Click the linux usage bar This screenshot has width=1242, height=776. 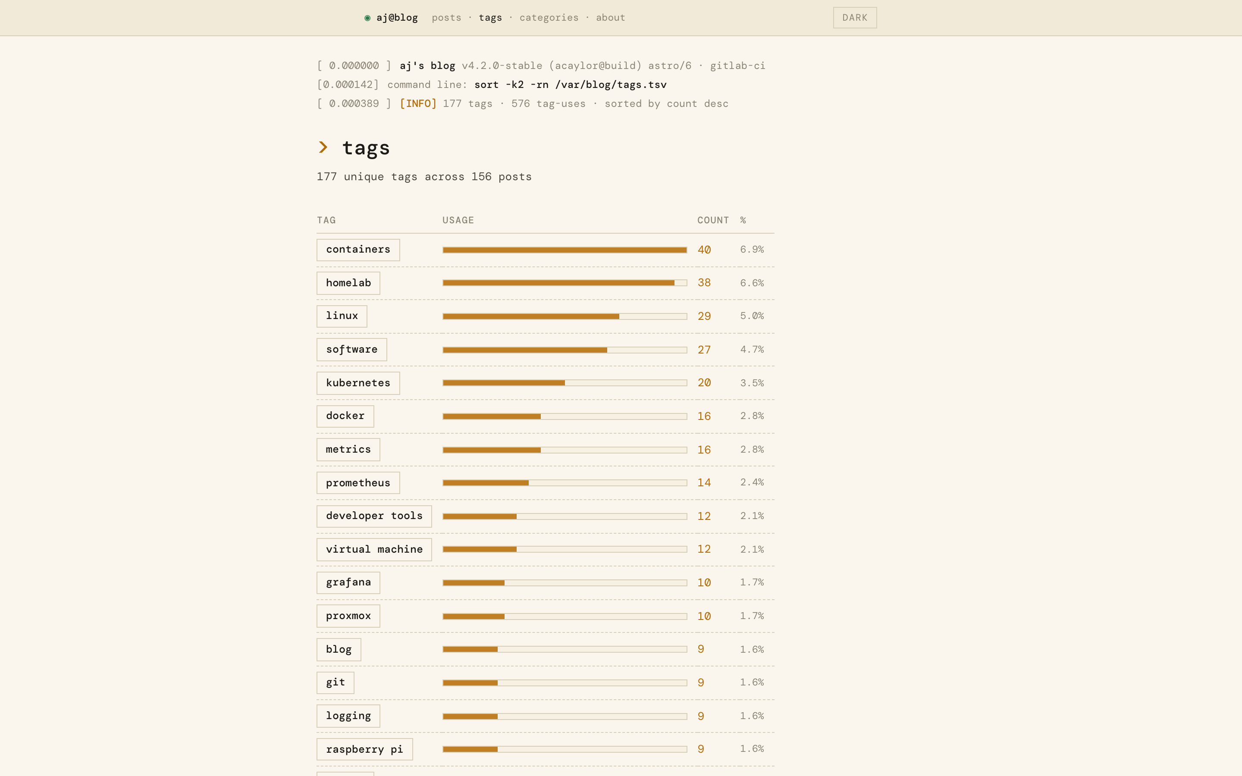point(565,316)
